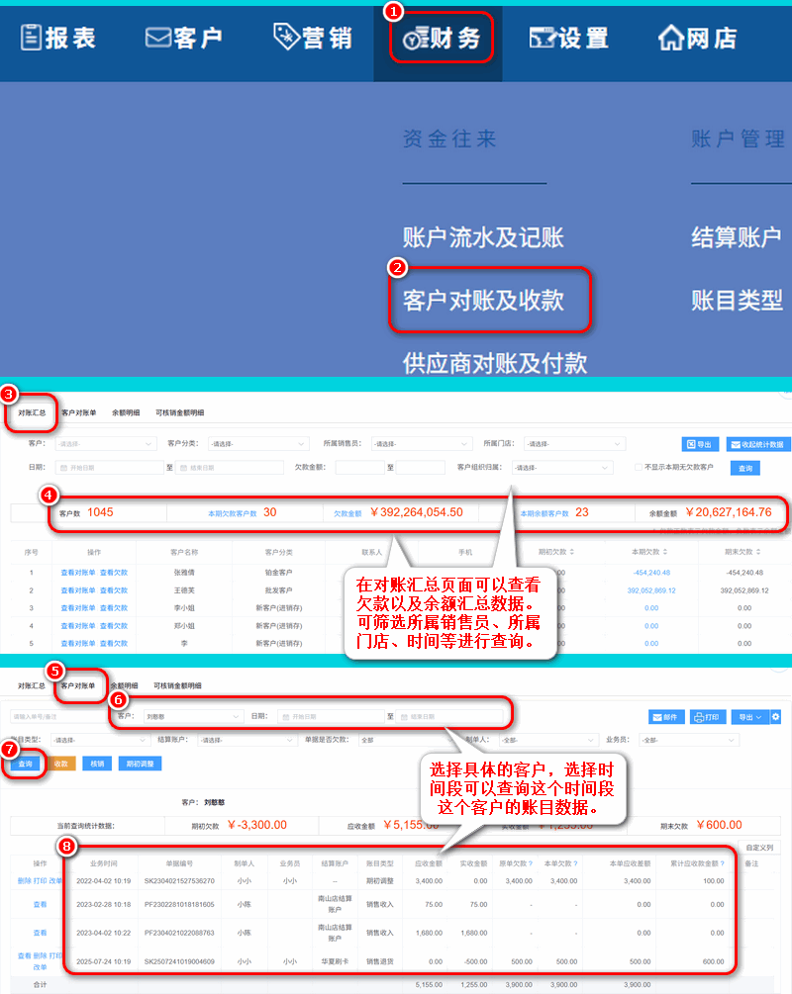
Task: Click help icon next to 原单欠款
Action: click(530, 863)
